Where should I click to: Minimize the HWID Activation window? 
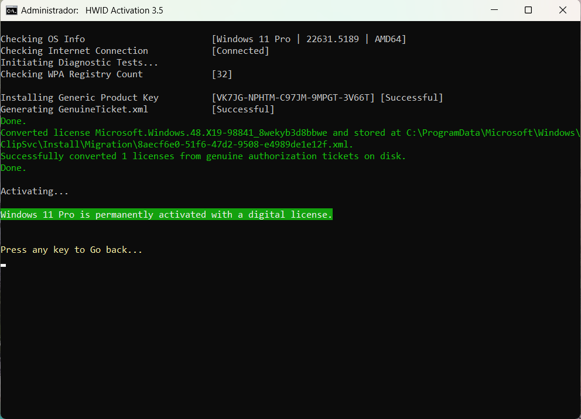[x=494, y=10]
